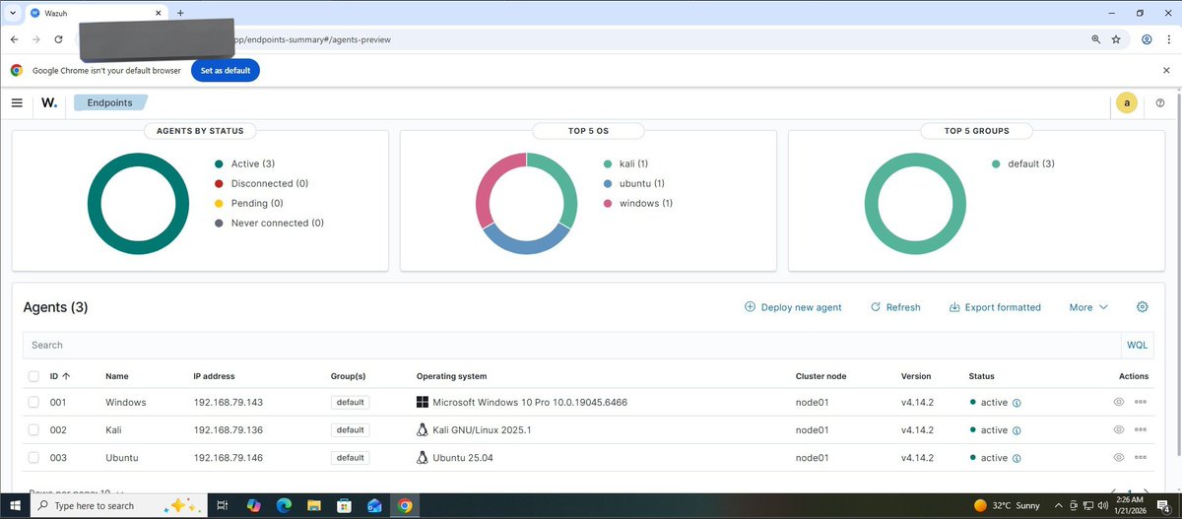Image resolution: width=1182 pixels, height=519 pixels.
Task: Launch Copilot from the taskbar
Action: [253, 505]
